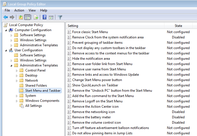The height and width of the screenshot is (136, 197).
Task: Click policy icon beside Hide the notification area
Action: 69,59
